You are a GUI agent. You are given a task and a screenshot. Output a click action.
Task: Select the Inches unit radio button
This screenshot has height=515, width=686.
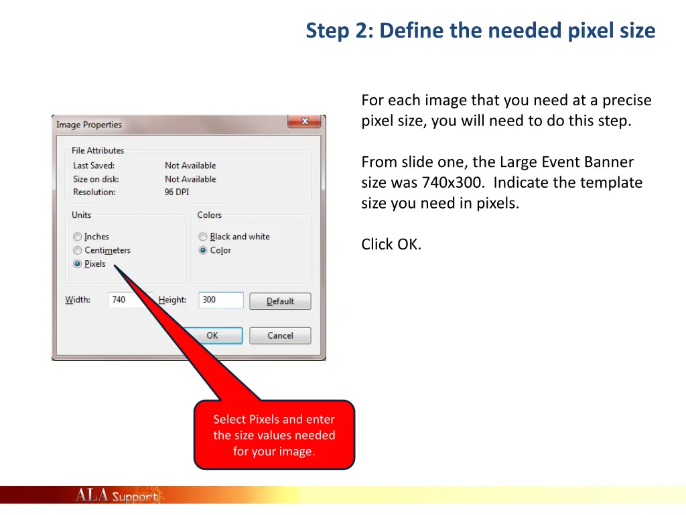[78, 236]
